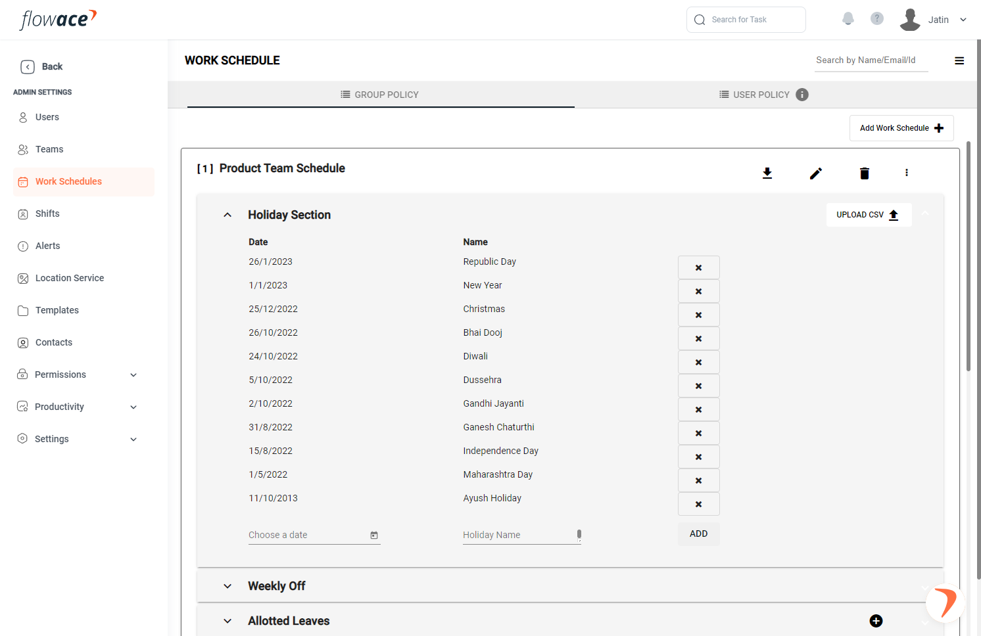981x636 pixels.
Task: Click the notification bell icon
Action: [x=848, y=19]
